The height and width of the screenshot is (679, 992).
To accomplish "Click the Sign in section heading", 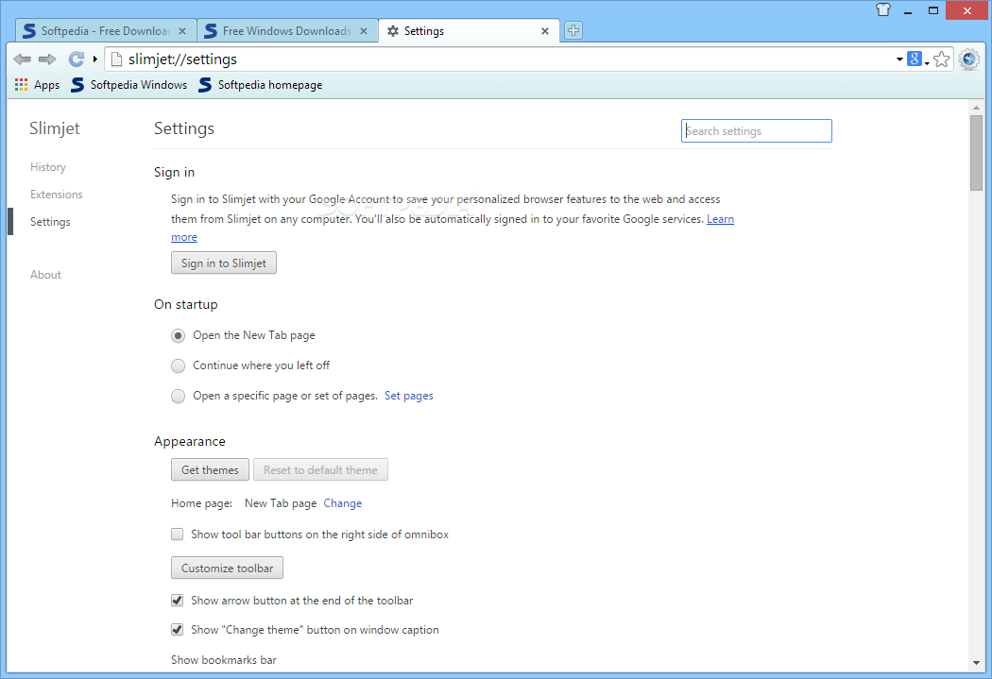I will tap(174, 172).
